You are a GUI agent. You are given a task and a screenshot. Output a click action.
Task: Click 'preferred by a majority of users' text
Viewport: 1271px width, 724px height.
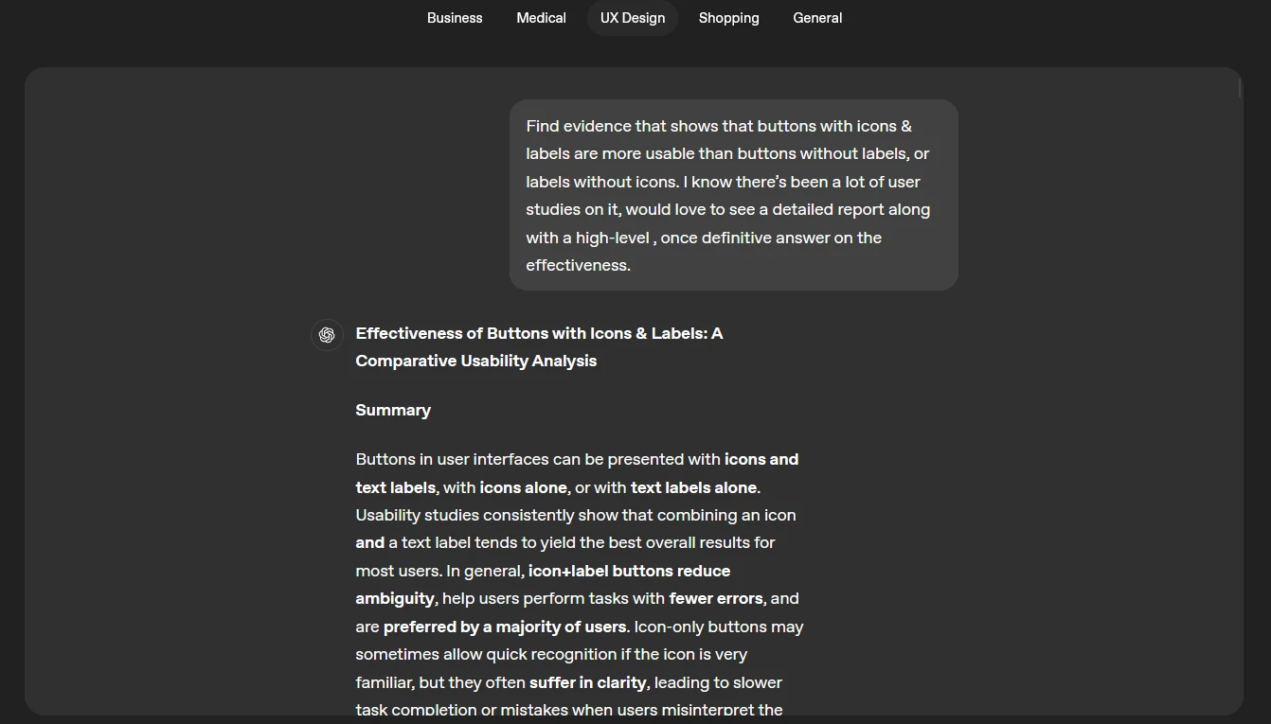(505, 627)
